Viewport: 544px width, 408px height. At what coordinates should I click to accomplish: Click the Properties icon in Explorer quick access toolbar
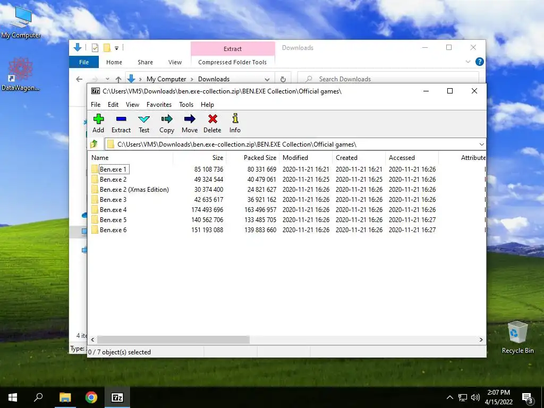(x=95, y=48)
